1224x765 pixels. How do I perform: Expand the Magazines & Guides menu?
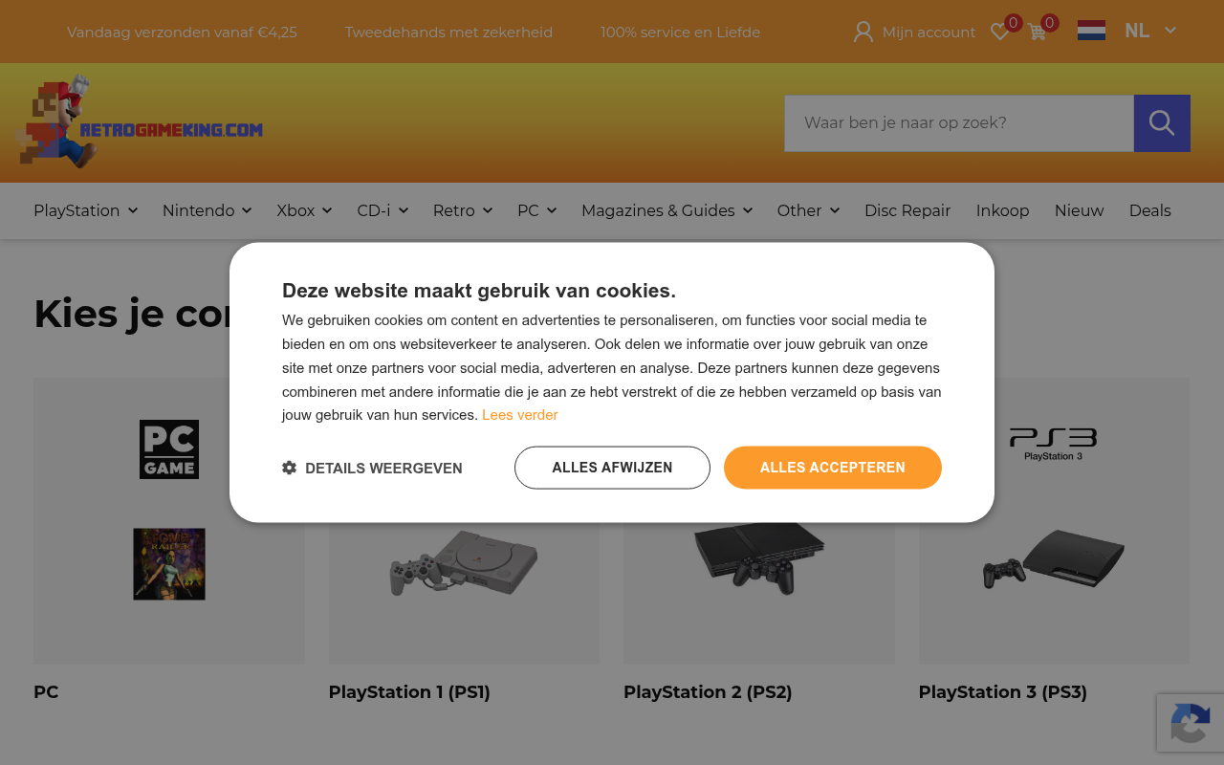667,210
